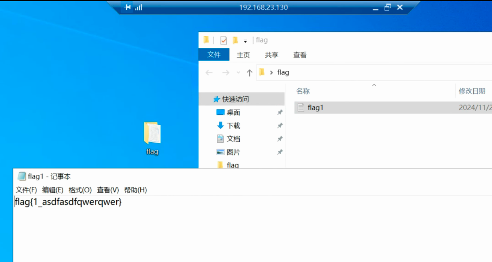Open the 帮助(H) menu in Notepad
Screen dimensions: 492x262
136,190
